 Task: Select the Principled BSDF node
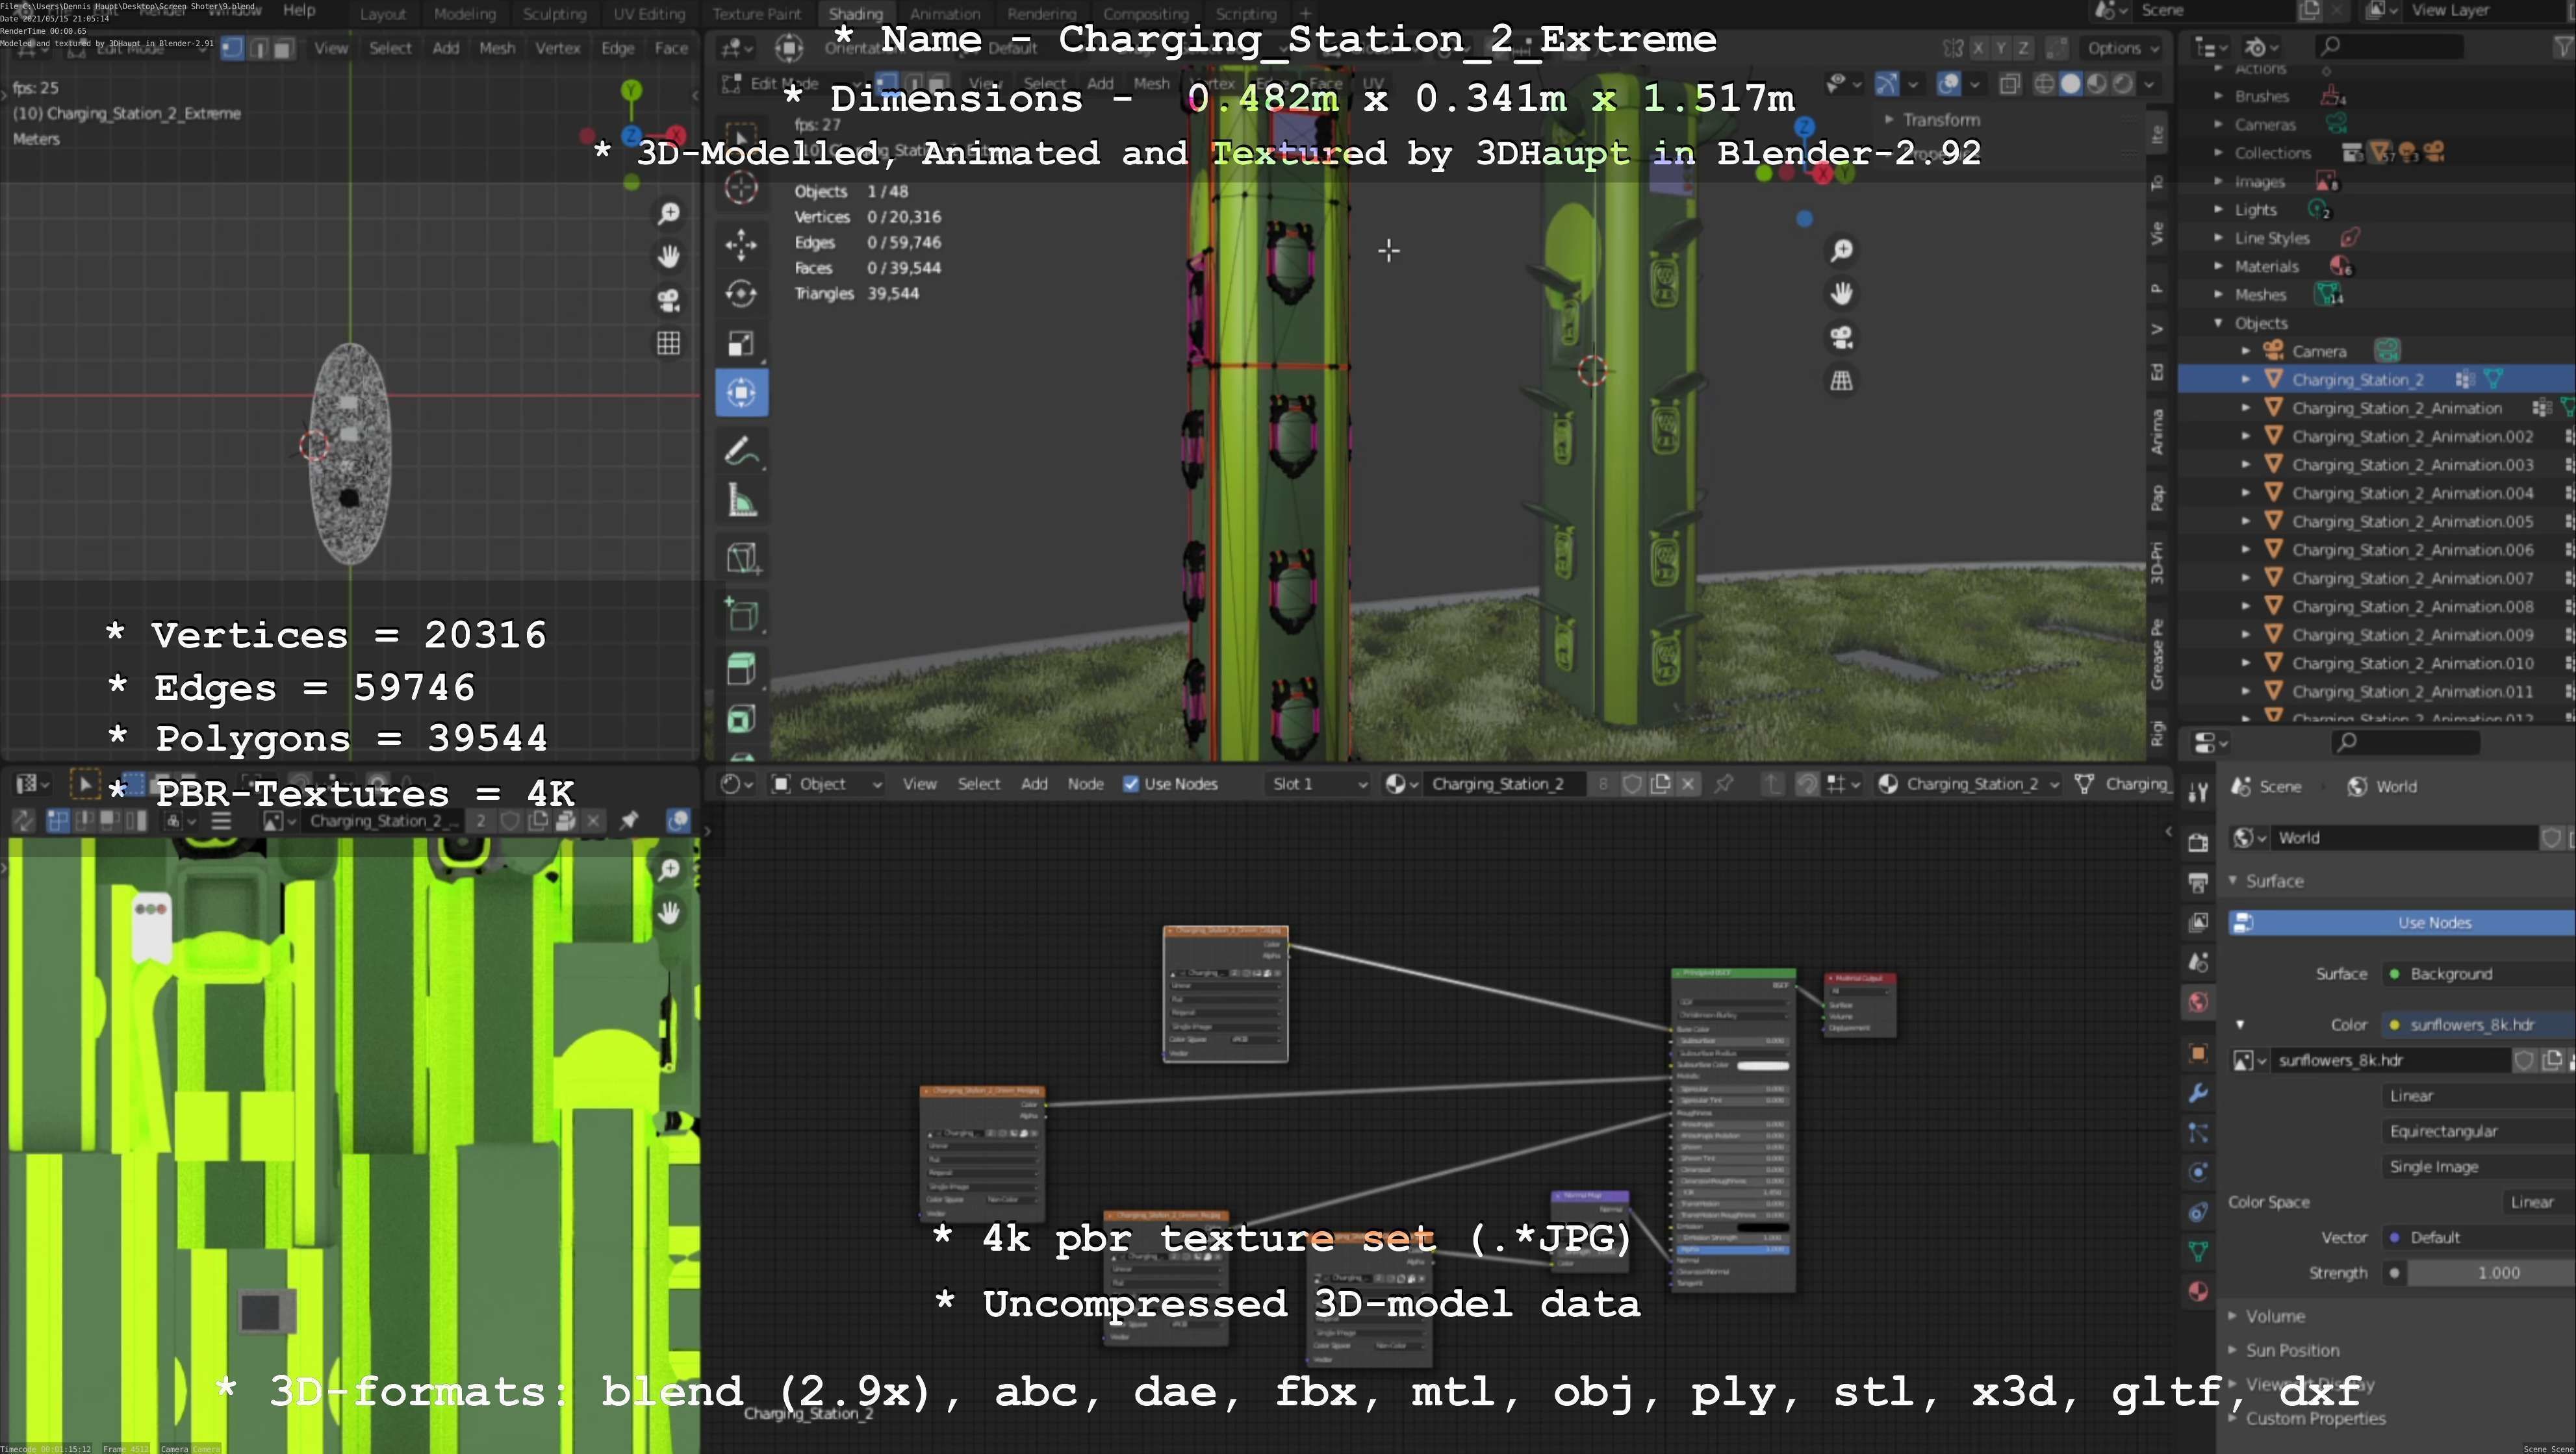1734,1129
